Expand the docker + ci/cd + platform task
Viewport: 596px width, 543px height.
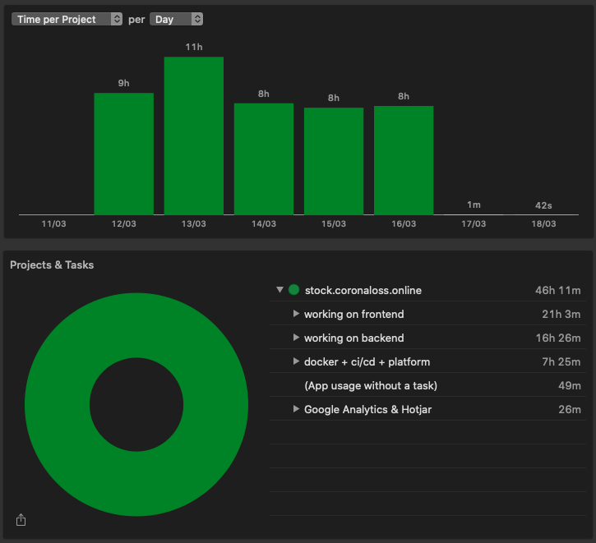[x=296, y=361]
